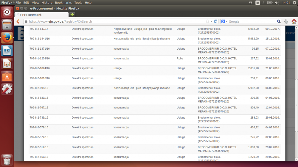Open the Ubuntu Dash home launcher icon
298x167 pixels.
(7, 12)
